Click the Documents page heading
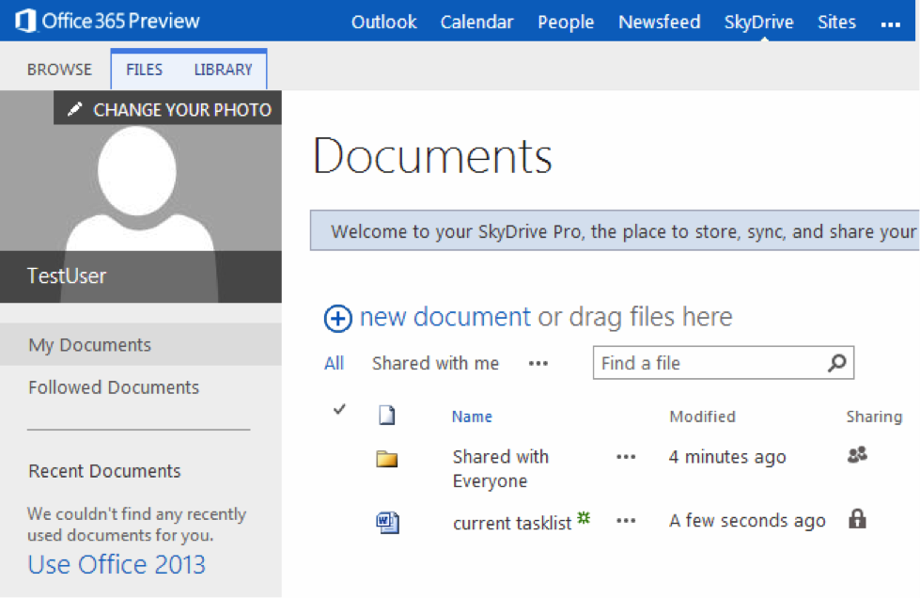 pos(432,156)
